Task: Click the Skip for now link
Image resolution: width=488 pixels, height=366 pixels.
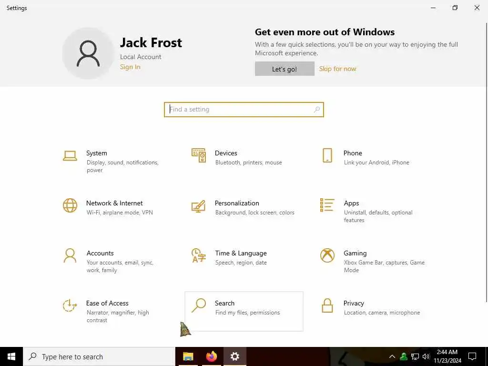Action: click(x=338, y=69)
